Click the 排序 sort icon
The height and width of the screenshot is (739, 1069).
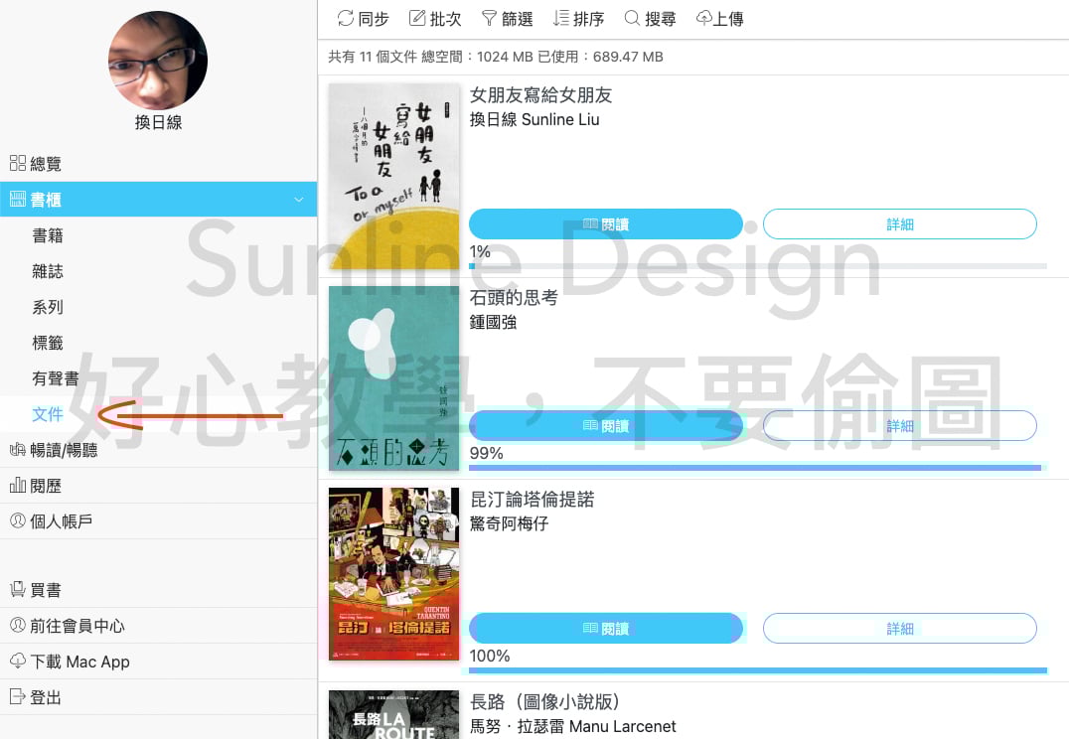pyautogui.click(x=561, y=19)
